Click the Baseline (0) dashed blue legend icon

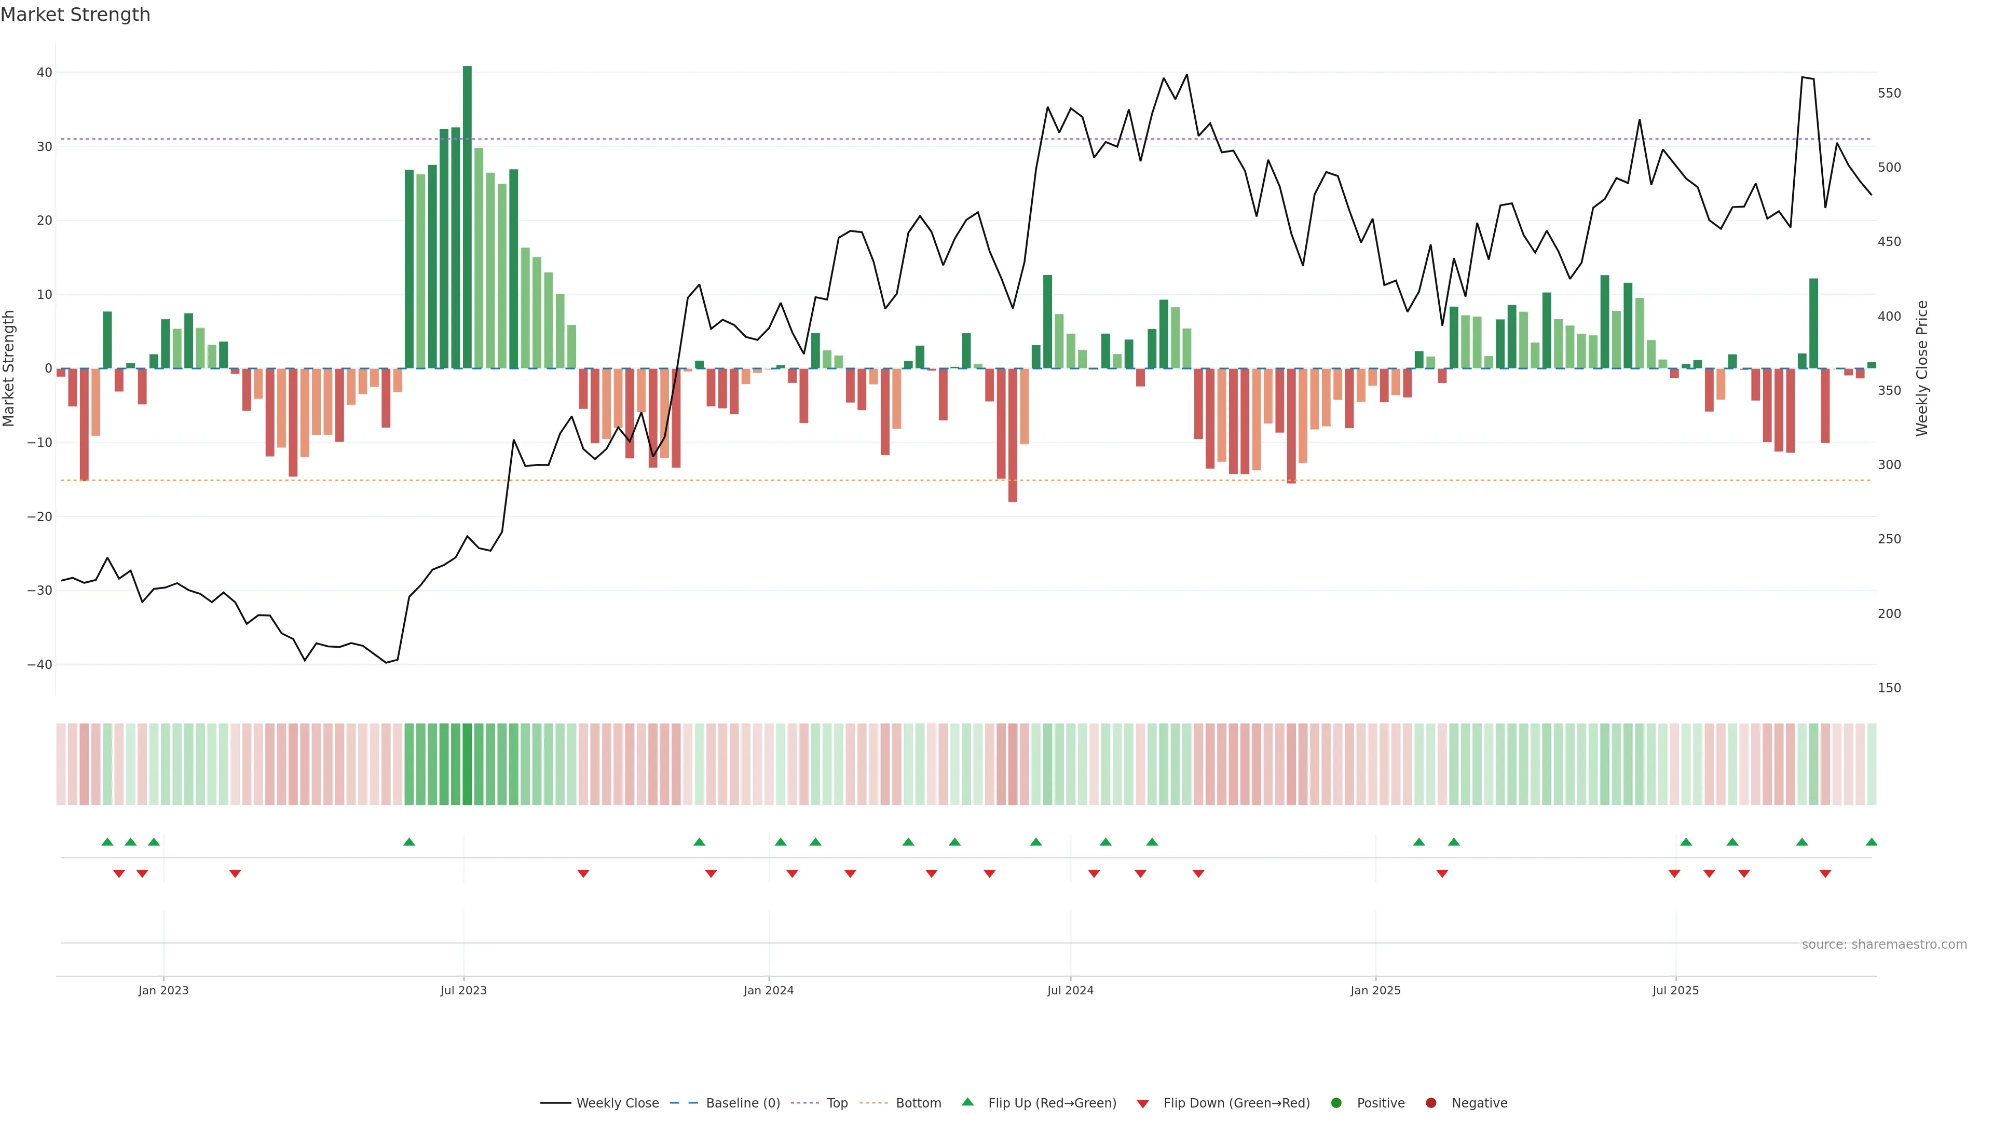pos(684,1103)
